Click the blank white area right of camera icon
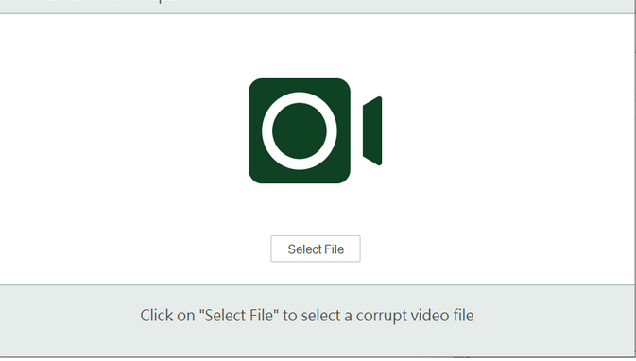The image size is (636, 361). click(507, 130)
